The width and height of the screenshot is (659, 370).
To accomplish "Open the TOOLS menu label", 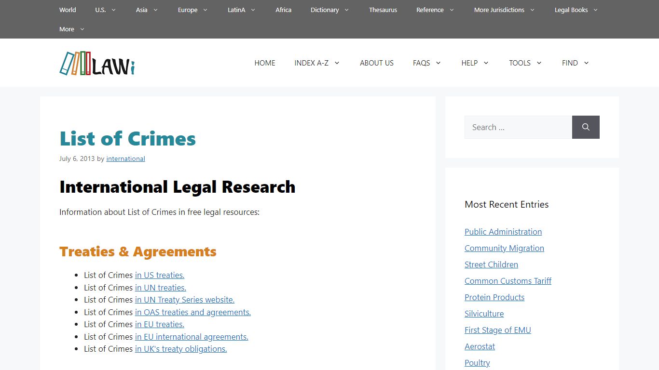I will tap(520, 63).
